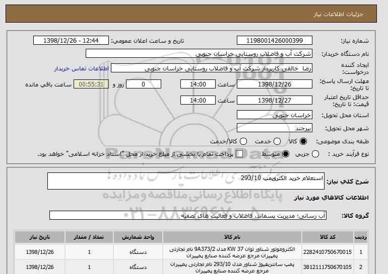Click row 1 need date 1398/12/26

click(40, 252)
